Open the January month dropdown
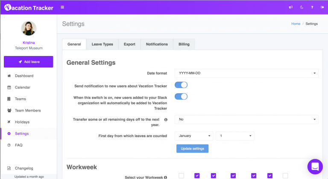The width and height of the screenshot is (328, 179). 194,136
